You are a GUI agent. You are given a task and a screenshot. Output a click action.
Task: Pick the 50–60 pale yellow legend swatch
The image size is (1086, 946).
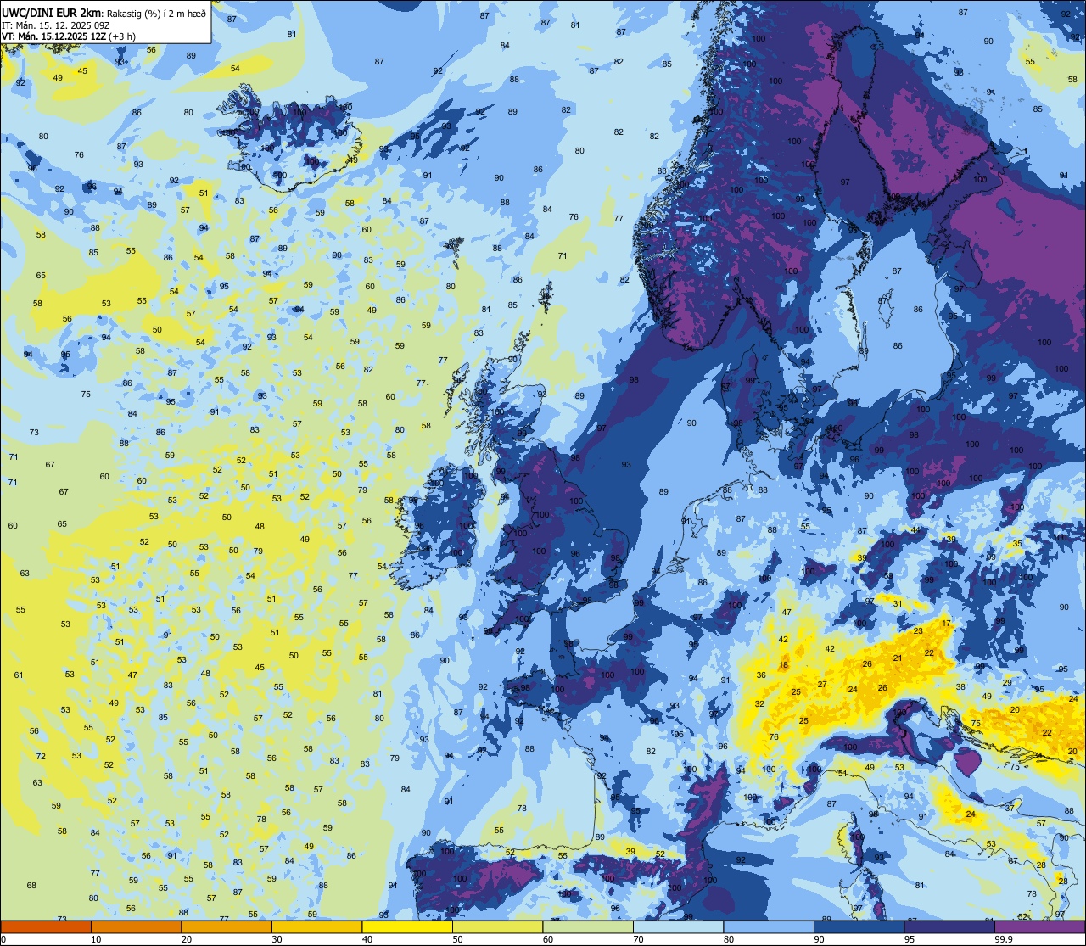click(x=497, y=926)
